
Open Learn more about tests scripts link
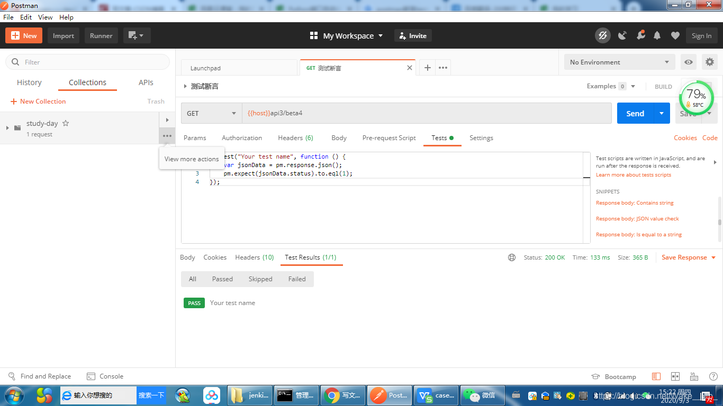634,174
